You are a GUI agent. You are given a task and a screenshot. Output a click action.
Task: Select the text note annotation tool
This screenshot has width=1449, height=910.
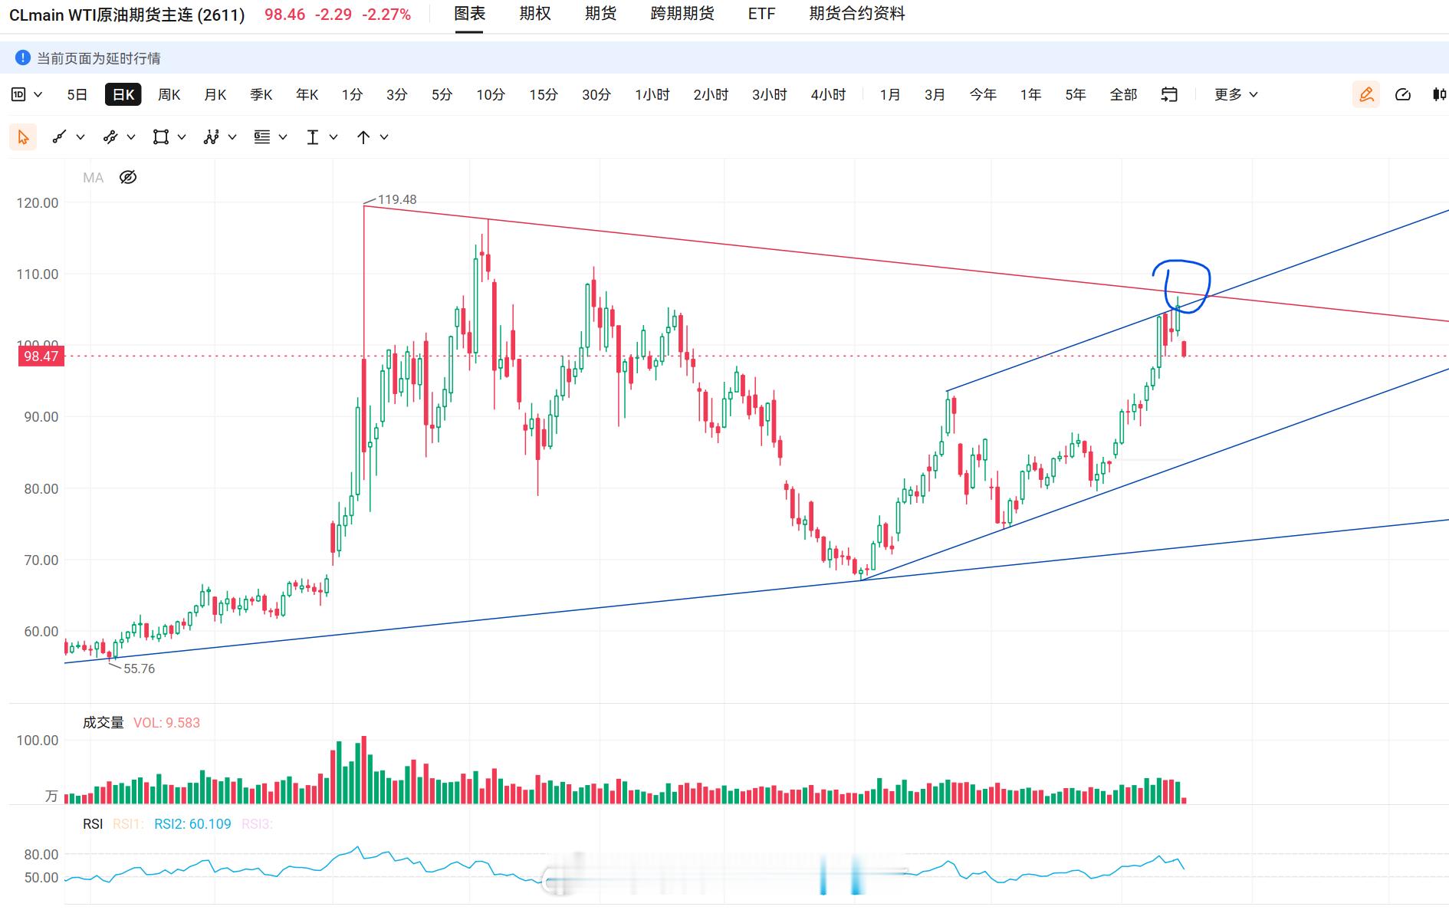click(262, 137)
